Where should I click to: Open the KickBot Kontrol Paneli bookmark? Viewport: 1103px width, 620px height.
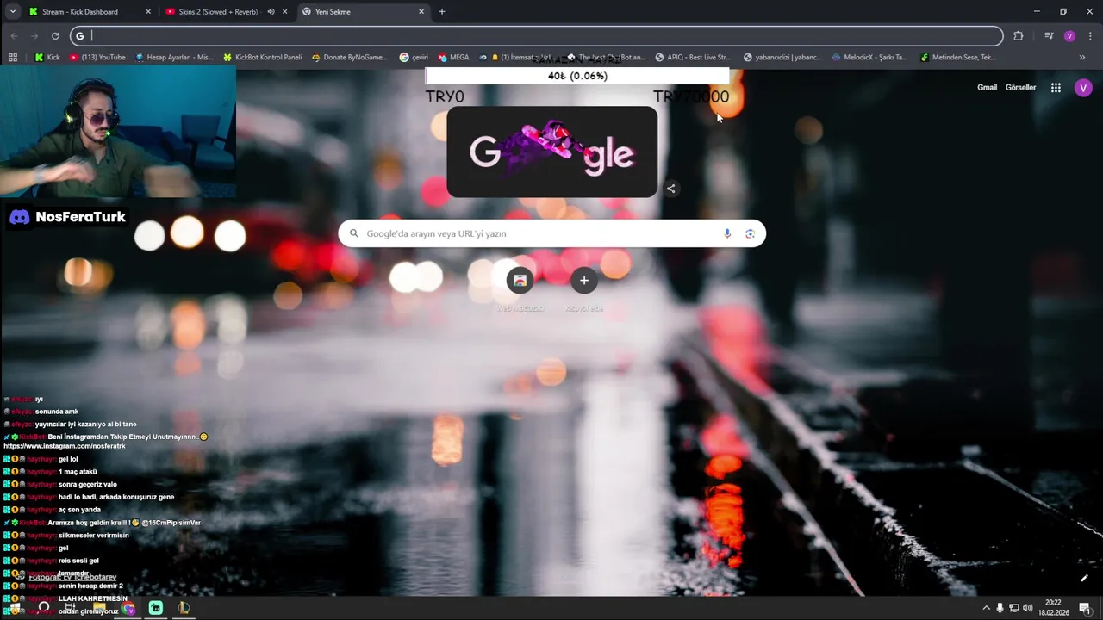262,58
